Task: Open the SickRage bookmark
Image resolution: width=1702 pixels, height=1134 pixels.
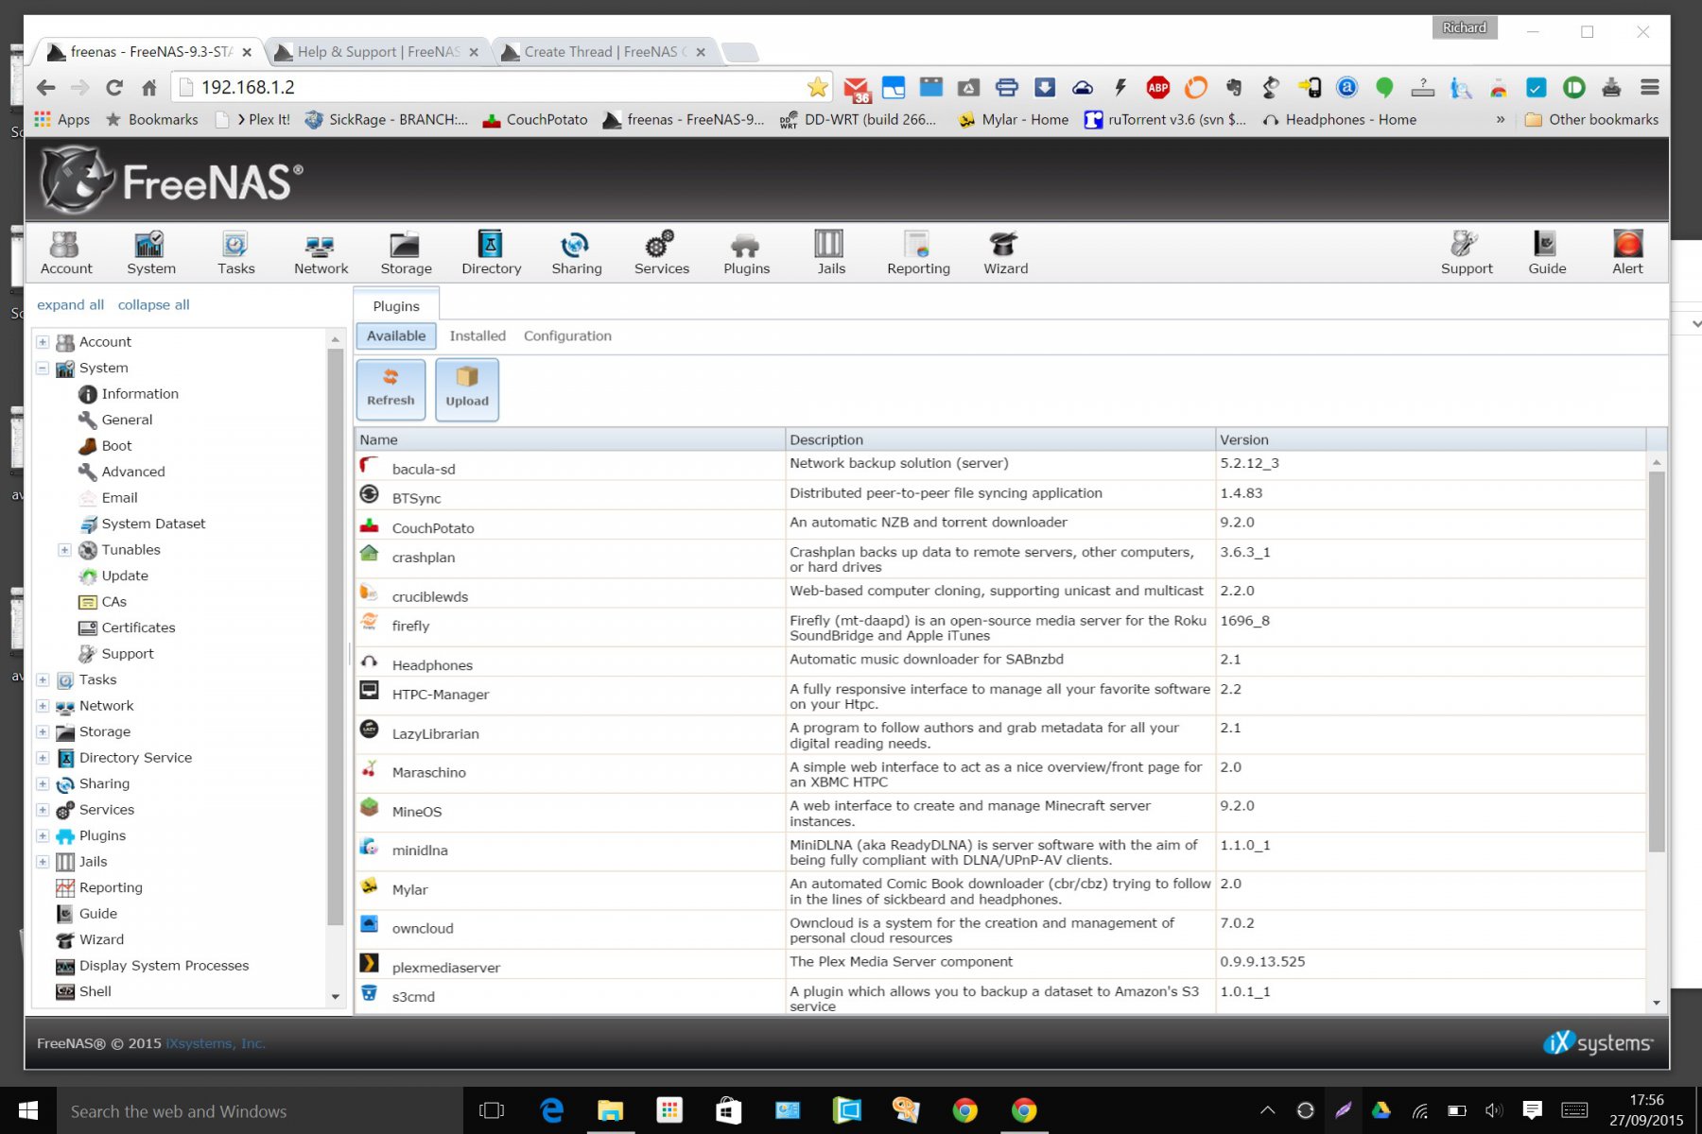Action: point(386,119)
